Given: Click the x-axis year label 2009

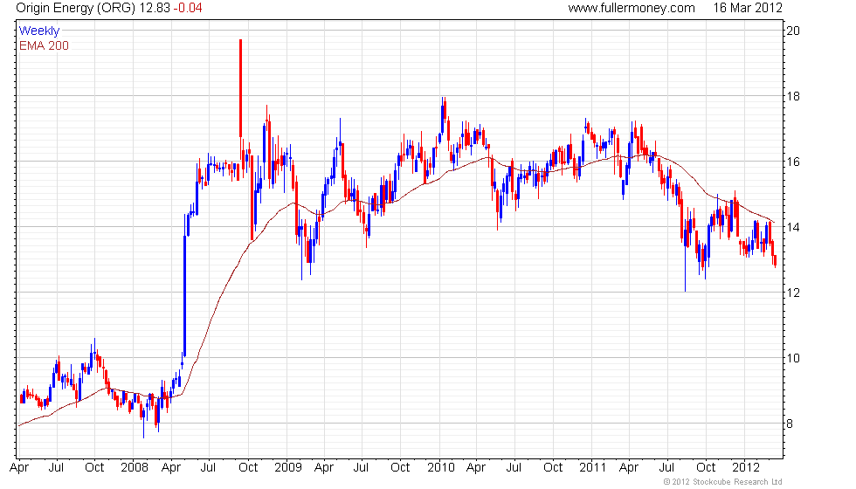Looking at the screenshot, I should click(x=288, y=468).
